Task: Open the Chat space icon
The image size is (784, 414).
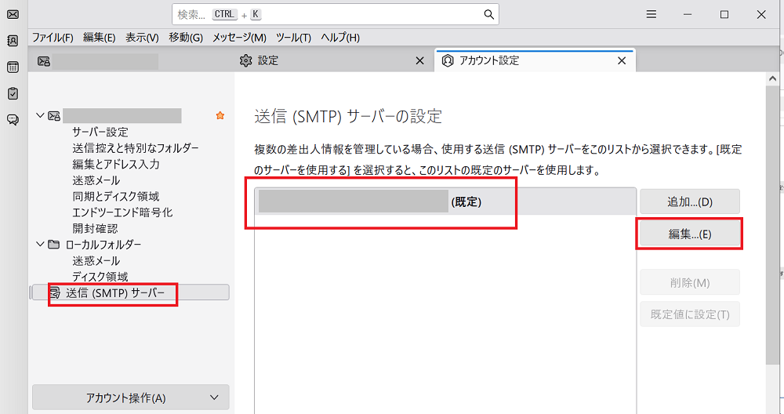Action: (x=13, y=120)
